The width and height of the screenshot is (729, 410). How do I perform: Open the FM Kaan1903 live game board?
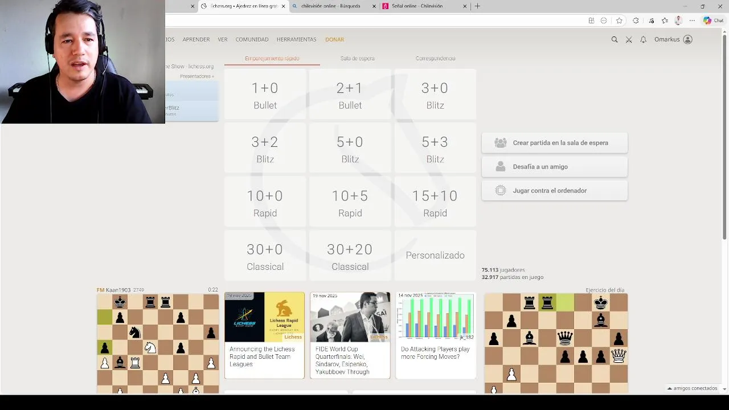[158, 343]
